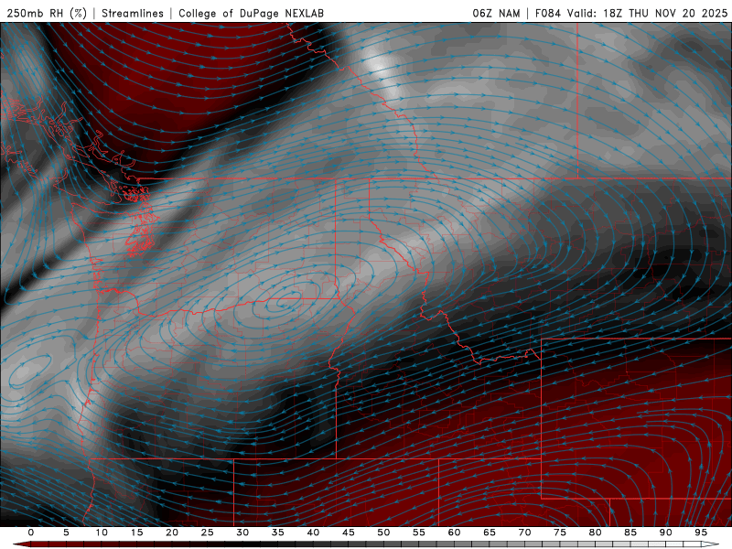Image resolution: width=732 pixels, height=549 pixels.
Task: Click the "F084" forecast hour text
Action: click(x=547, y=13)
